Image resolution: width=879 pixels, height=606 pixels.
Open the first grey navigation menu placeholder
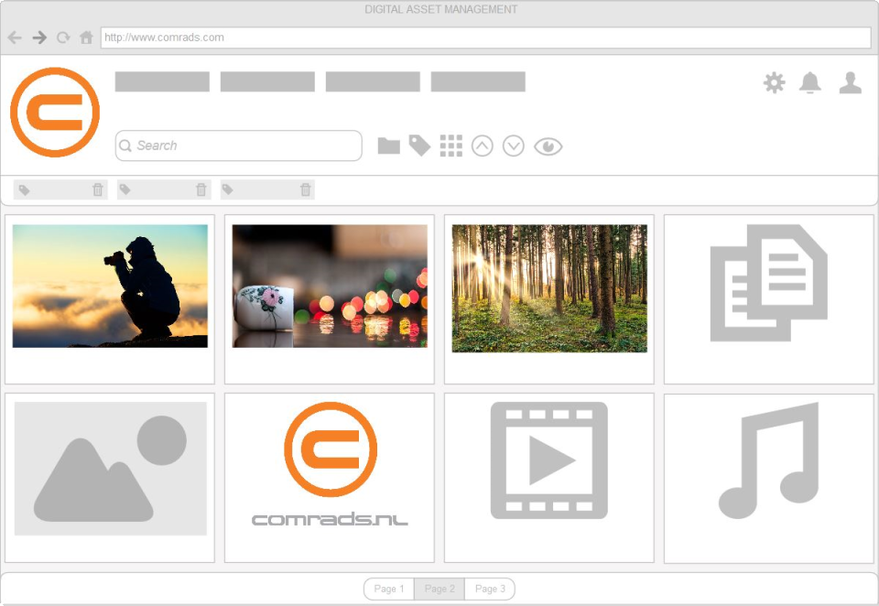pyautogui.click(x=162, y=81)
